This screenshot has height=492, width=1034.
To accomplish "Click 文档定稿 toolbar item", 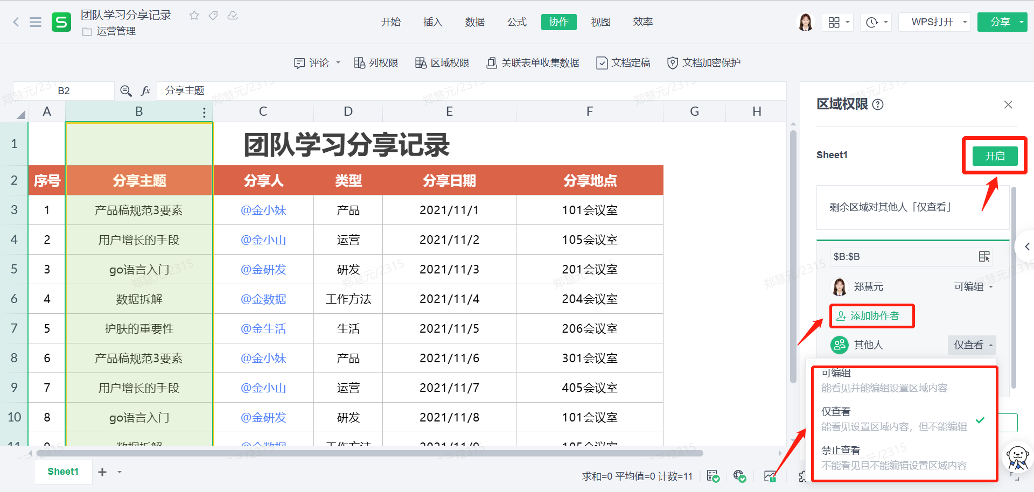I will click(x=623, y=63).
